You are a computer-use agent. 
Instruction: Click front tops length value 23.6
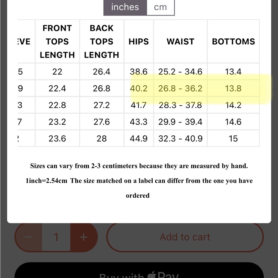tap(57, 138)
